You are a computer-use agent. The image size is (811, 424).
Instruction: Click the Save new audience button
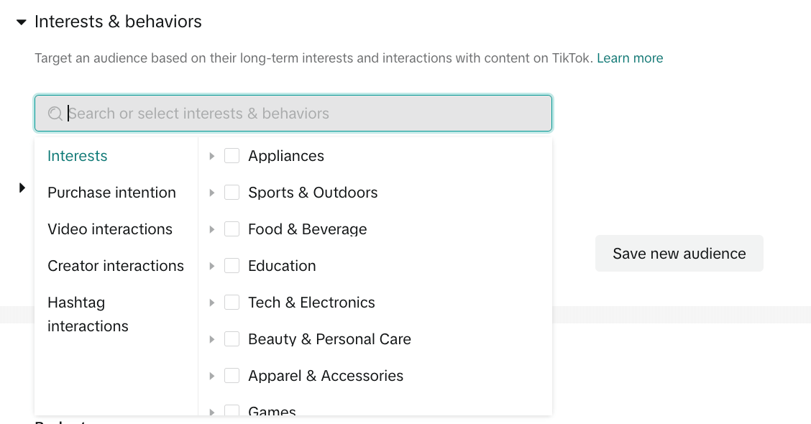point(679,254)
